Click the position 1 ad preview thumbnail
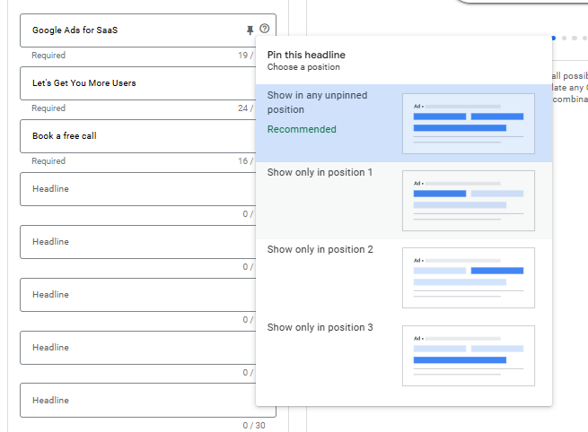Viewport: 588px width, 432px height. pos(468,201)
